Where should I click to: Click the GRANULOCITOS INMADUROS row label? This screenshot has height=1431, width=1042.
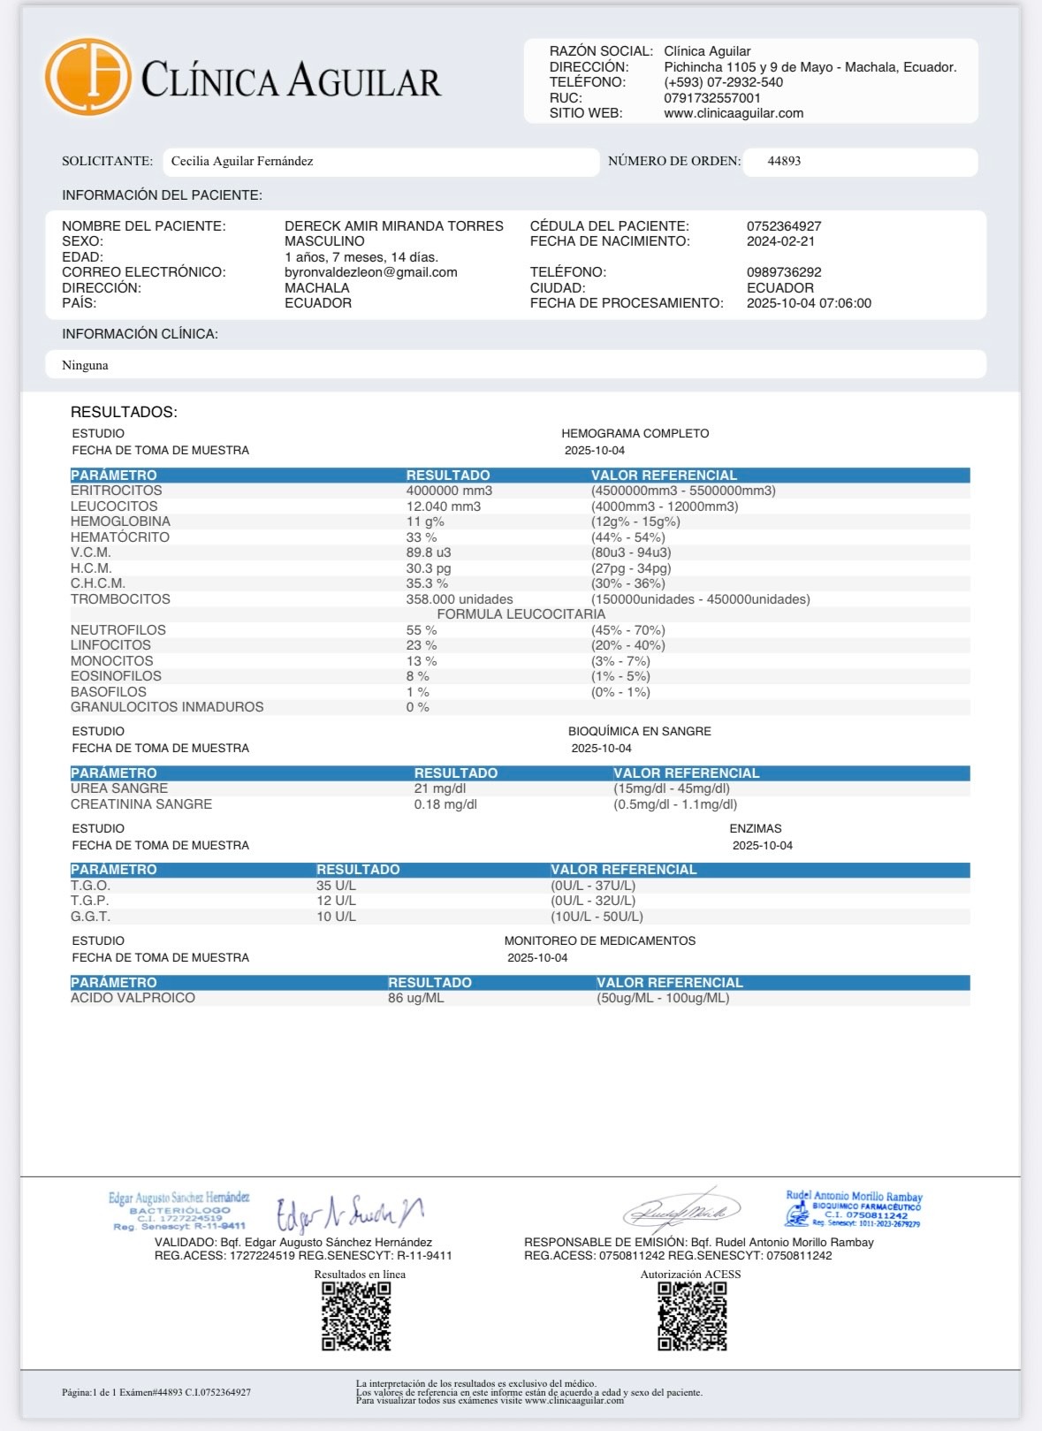[x=167, y=707]
